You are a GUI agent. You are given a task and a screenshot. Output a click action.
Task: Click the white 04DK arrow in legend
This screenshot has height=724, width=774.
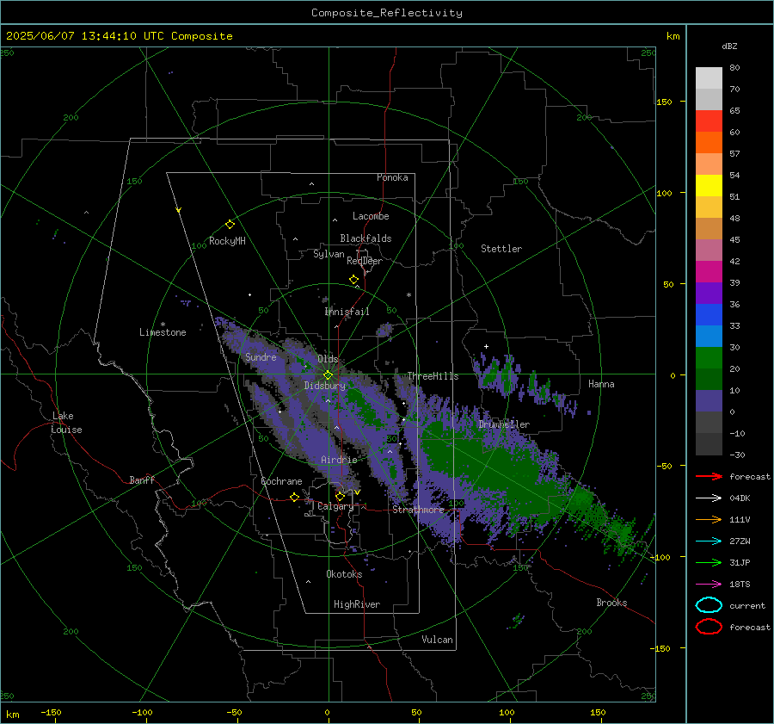[x=709, y=498]
